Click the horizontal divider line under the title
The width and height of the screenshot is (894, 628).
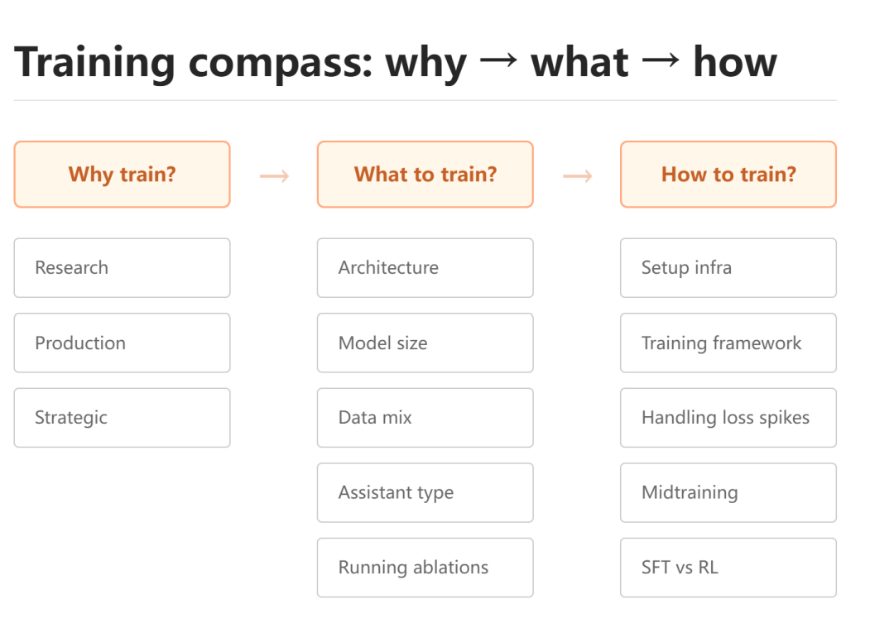pos(425,101)
